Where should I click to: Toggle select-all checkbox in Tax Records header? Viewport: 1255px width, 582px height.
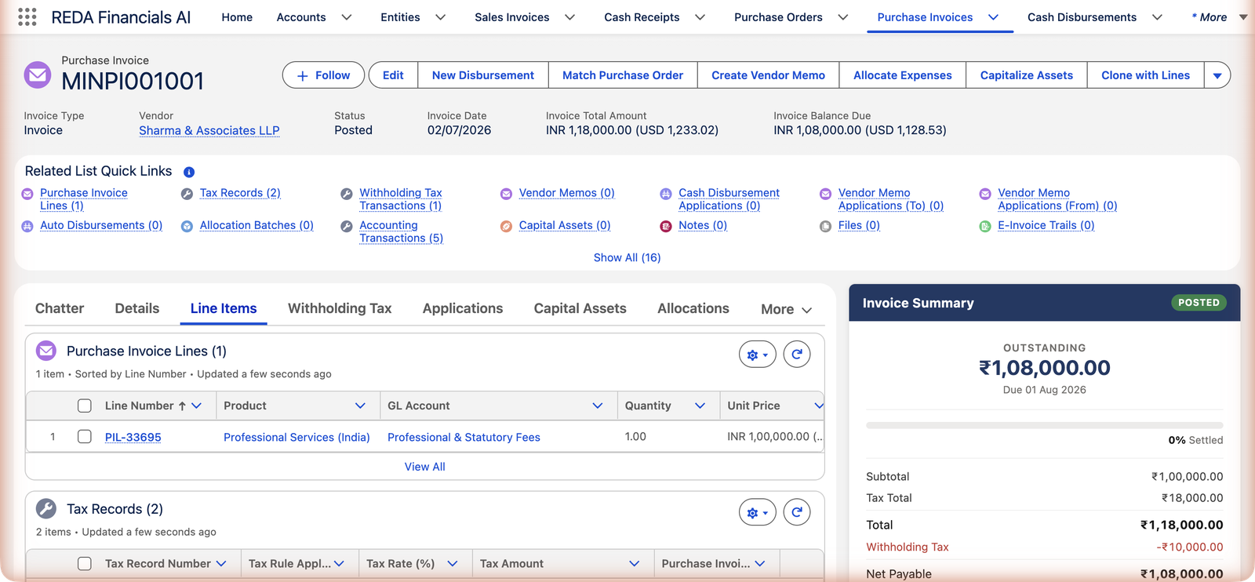coord(85,563)
